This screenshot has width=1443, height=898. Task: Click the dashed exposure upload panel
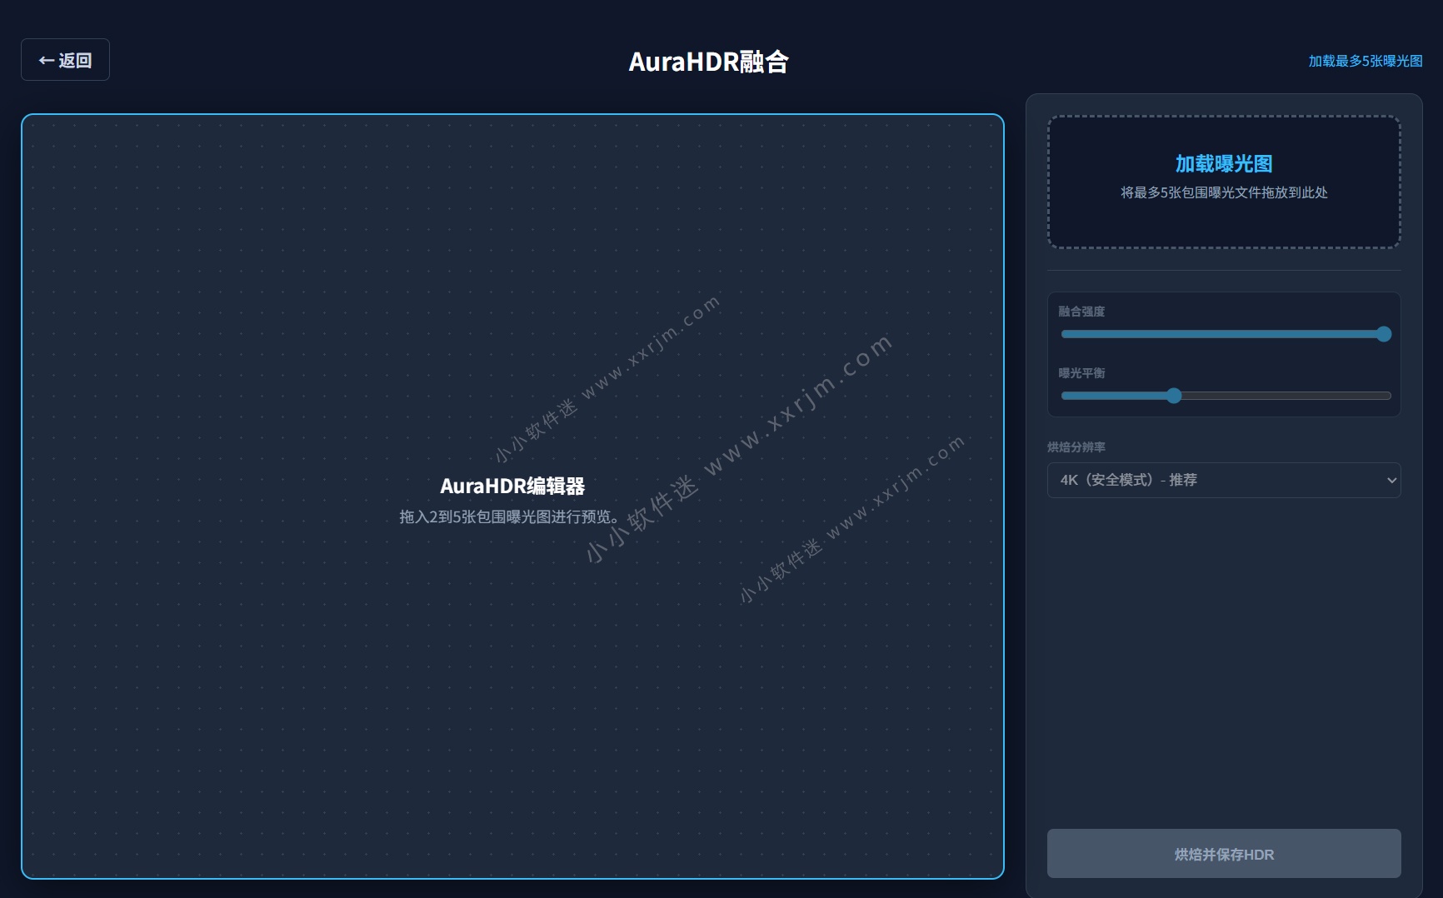(x=1224, y=182)
